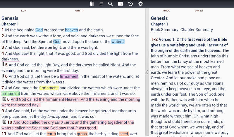Viewport: 234px width, 137px height.
Task: Tap the '1-2' verse range in commentary
Action: (154, 39)
